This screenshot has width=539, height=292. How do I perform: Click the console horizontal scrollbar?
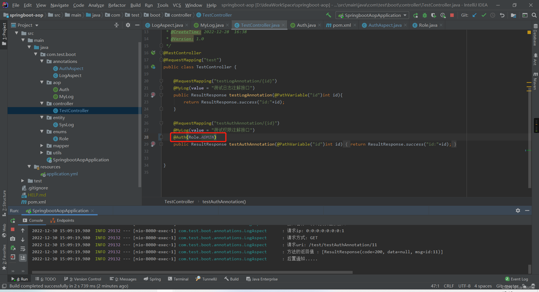(192, 272)
